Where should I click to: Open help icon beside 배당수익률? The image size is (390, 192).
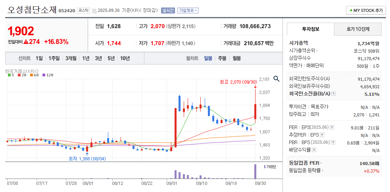click(x=314, y=150)
